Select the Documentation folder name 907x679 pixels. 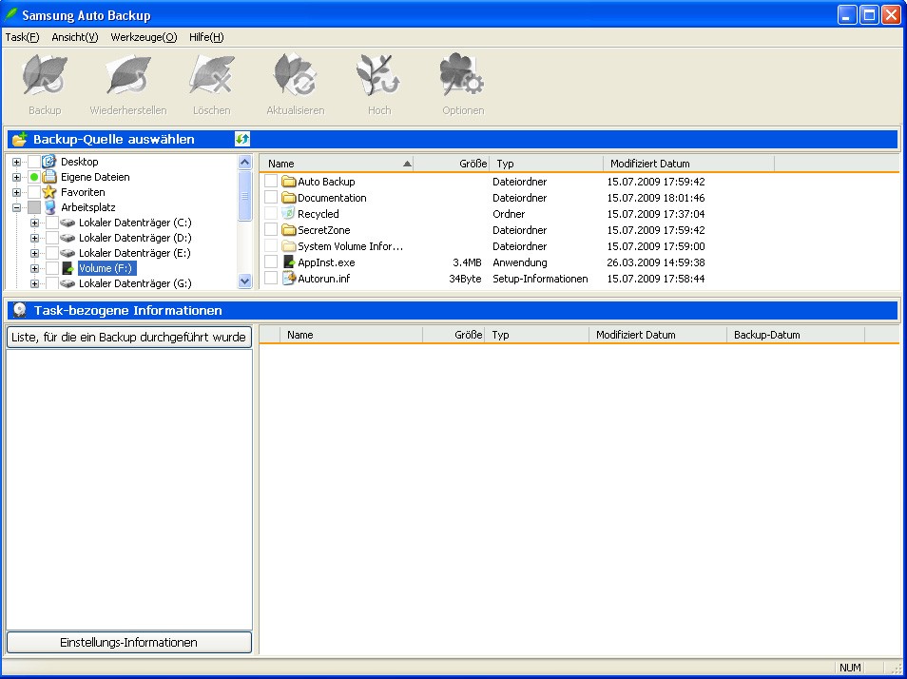click(x=332, y=198)
